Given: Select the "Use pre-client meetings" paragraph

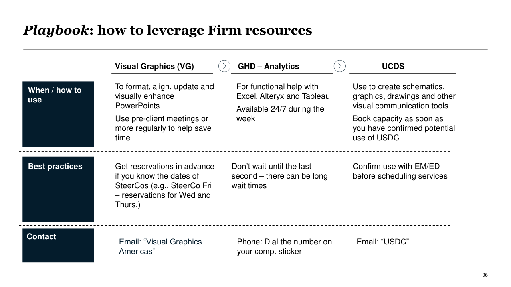Looking at the screenshot, I should click(163, 128).
